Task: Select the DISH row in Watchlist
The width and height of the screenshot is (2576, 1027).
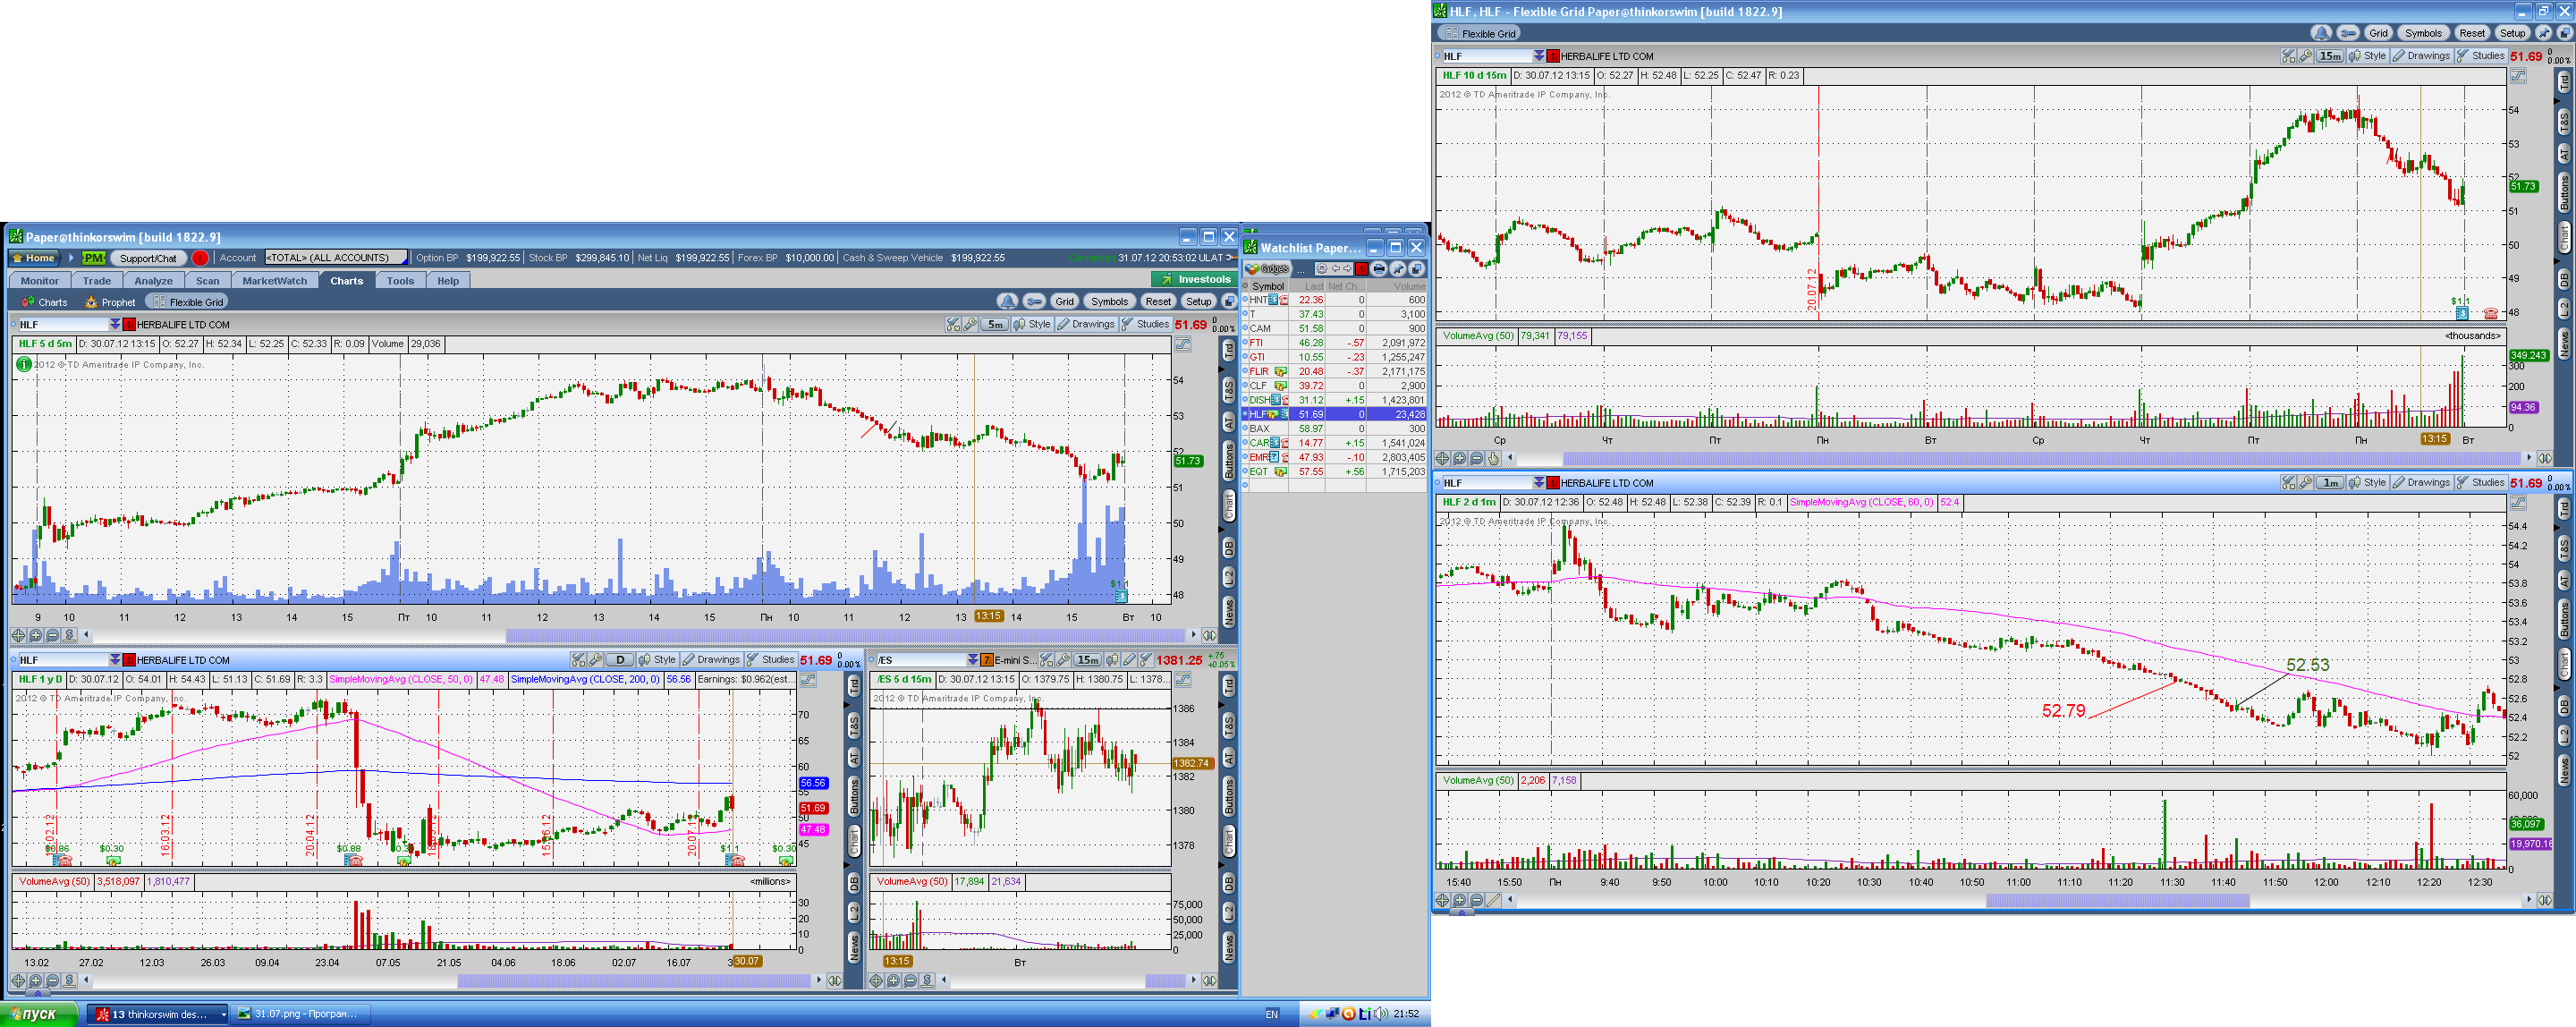Action: point(1335,400)
